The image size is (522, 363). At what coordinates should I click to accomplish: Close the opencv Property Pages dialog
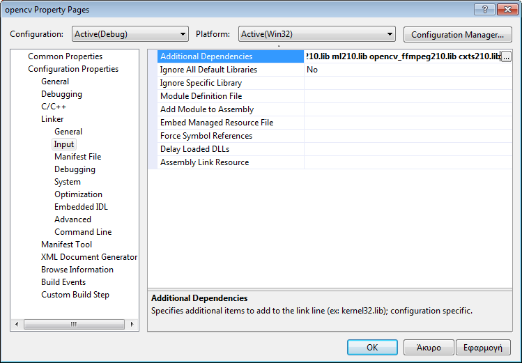click(507, 10)
